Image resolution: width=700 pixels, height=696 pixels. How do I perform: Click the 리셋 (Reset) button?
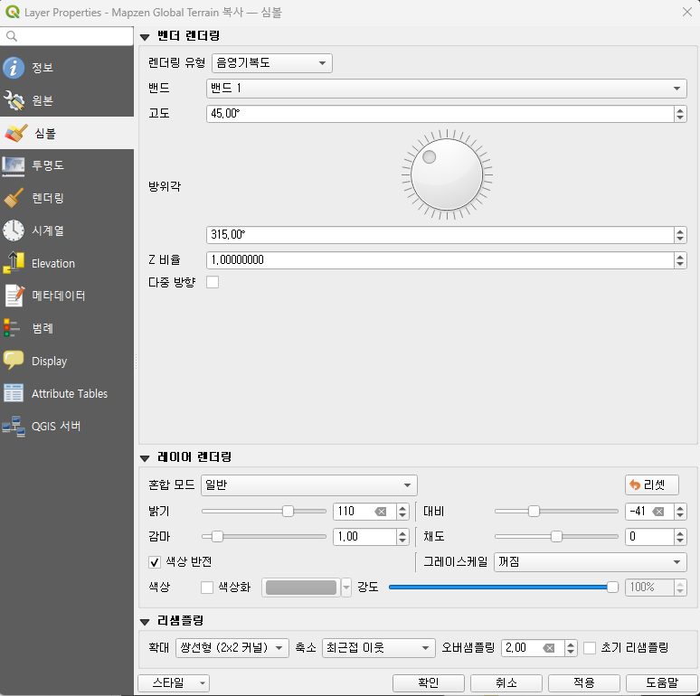coord(652,485)
